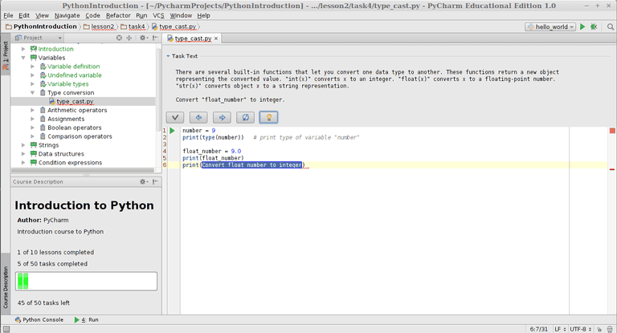Open the File menu
617x333 pixels.
[8, 15]
